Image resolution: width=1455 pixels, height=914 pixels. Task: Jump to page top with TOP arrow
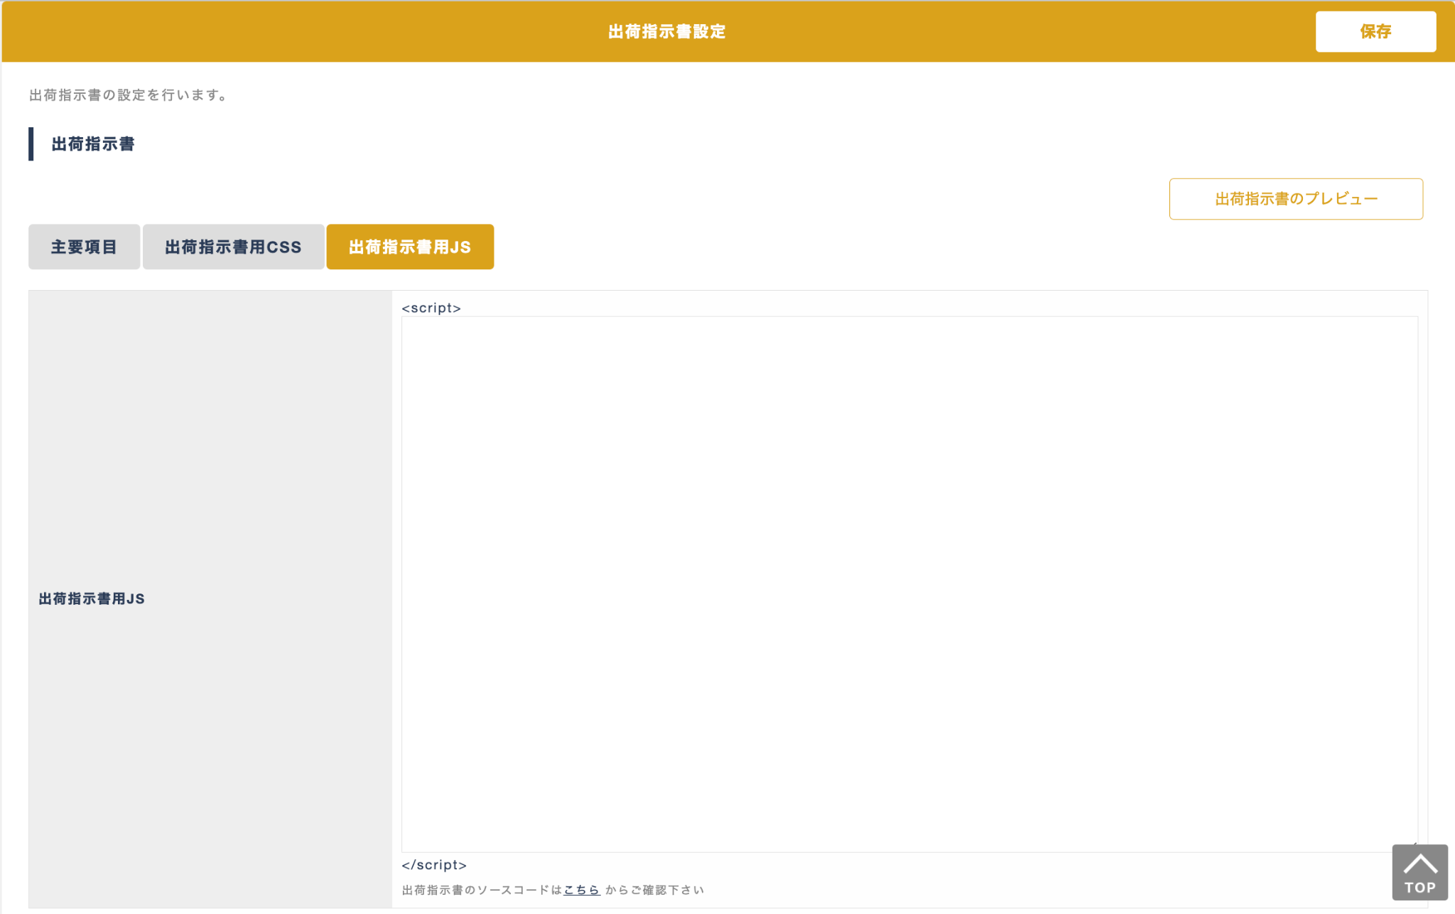(1419, 873)
